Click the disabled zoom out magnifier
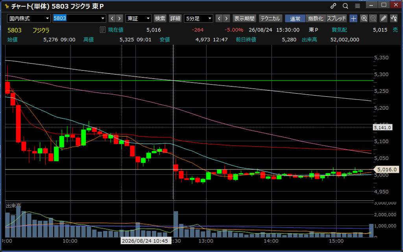 pyautogui.click(x=373, y=18)
